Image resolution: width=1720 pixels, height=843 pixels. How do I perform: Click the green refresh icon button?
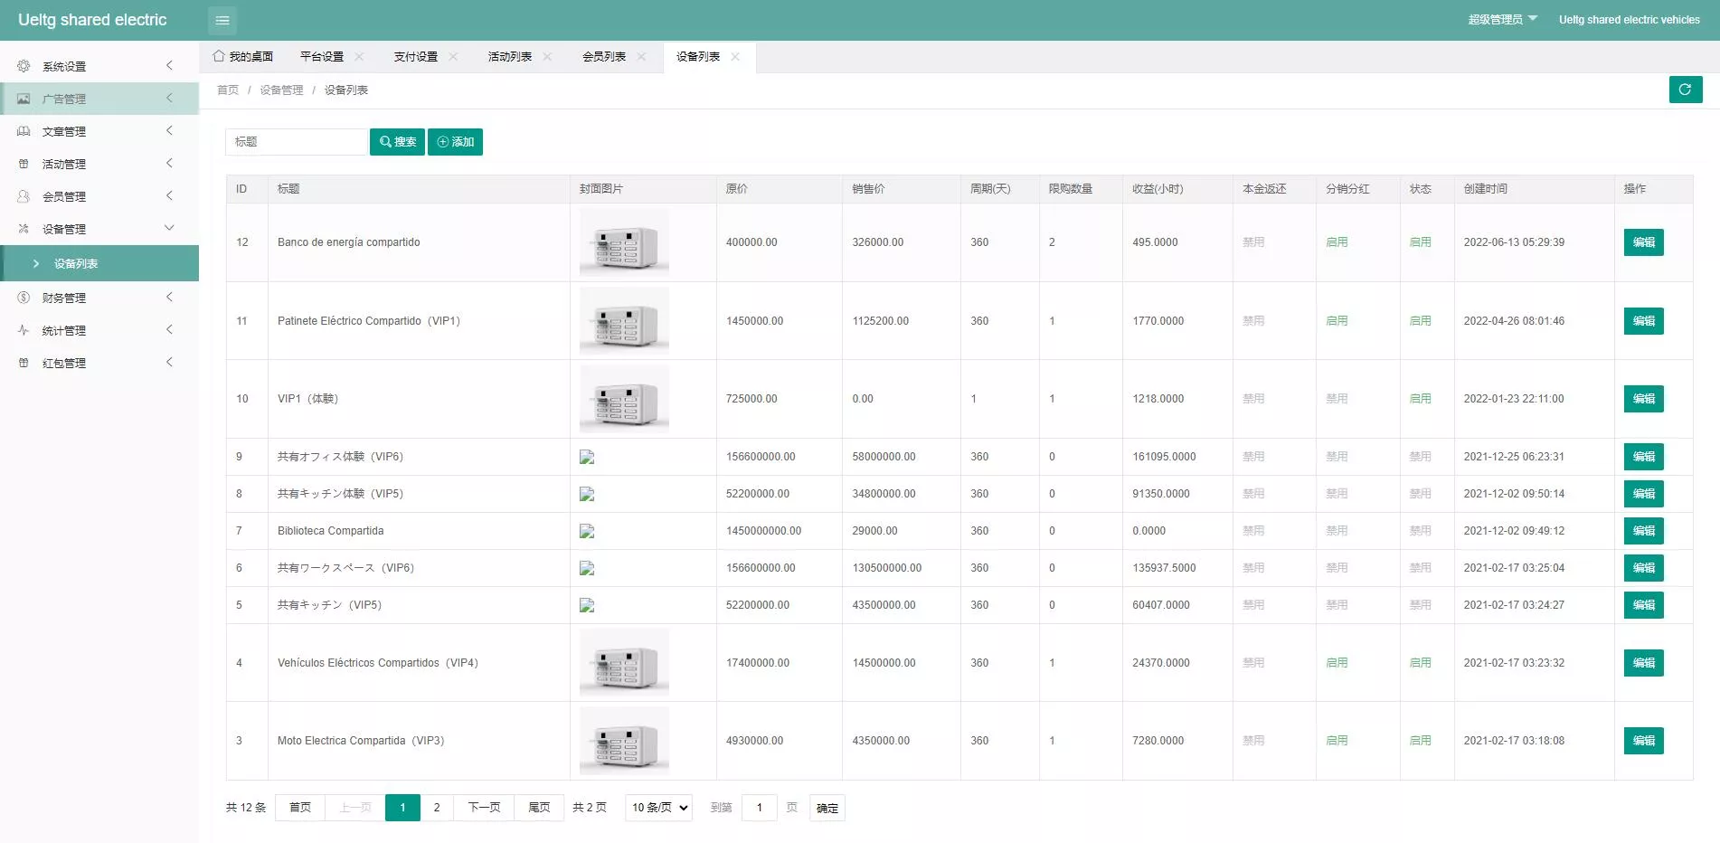pyautogui.click(x=1685, y=90)
